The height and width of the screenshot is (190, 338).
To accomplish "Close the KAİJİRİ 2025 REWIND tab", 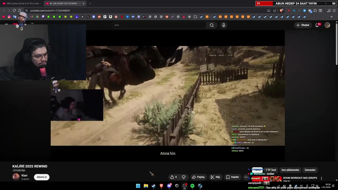I will (84, 3).
